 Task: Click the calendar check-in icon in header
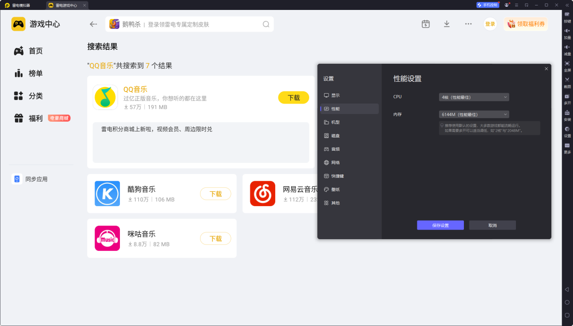[x=425, y=24]
